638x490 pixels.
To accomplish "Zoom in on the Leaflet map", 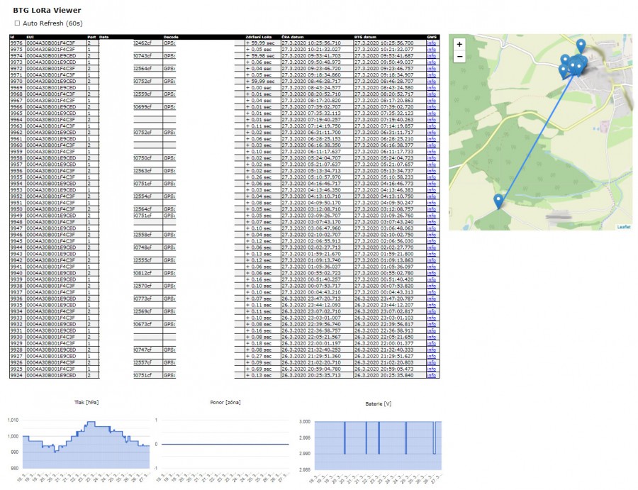I will 459,44.
